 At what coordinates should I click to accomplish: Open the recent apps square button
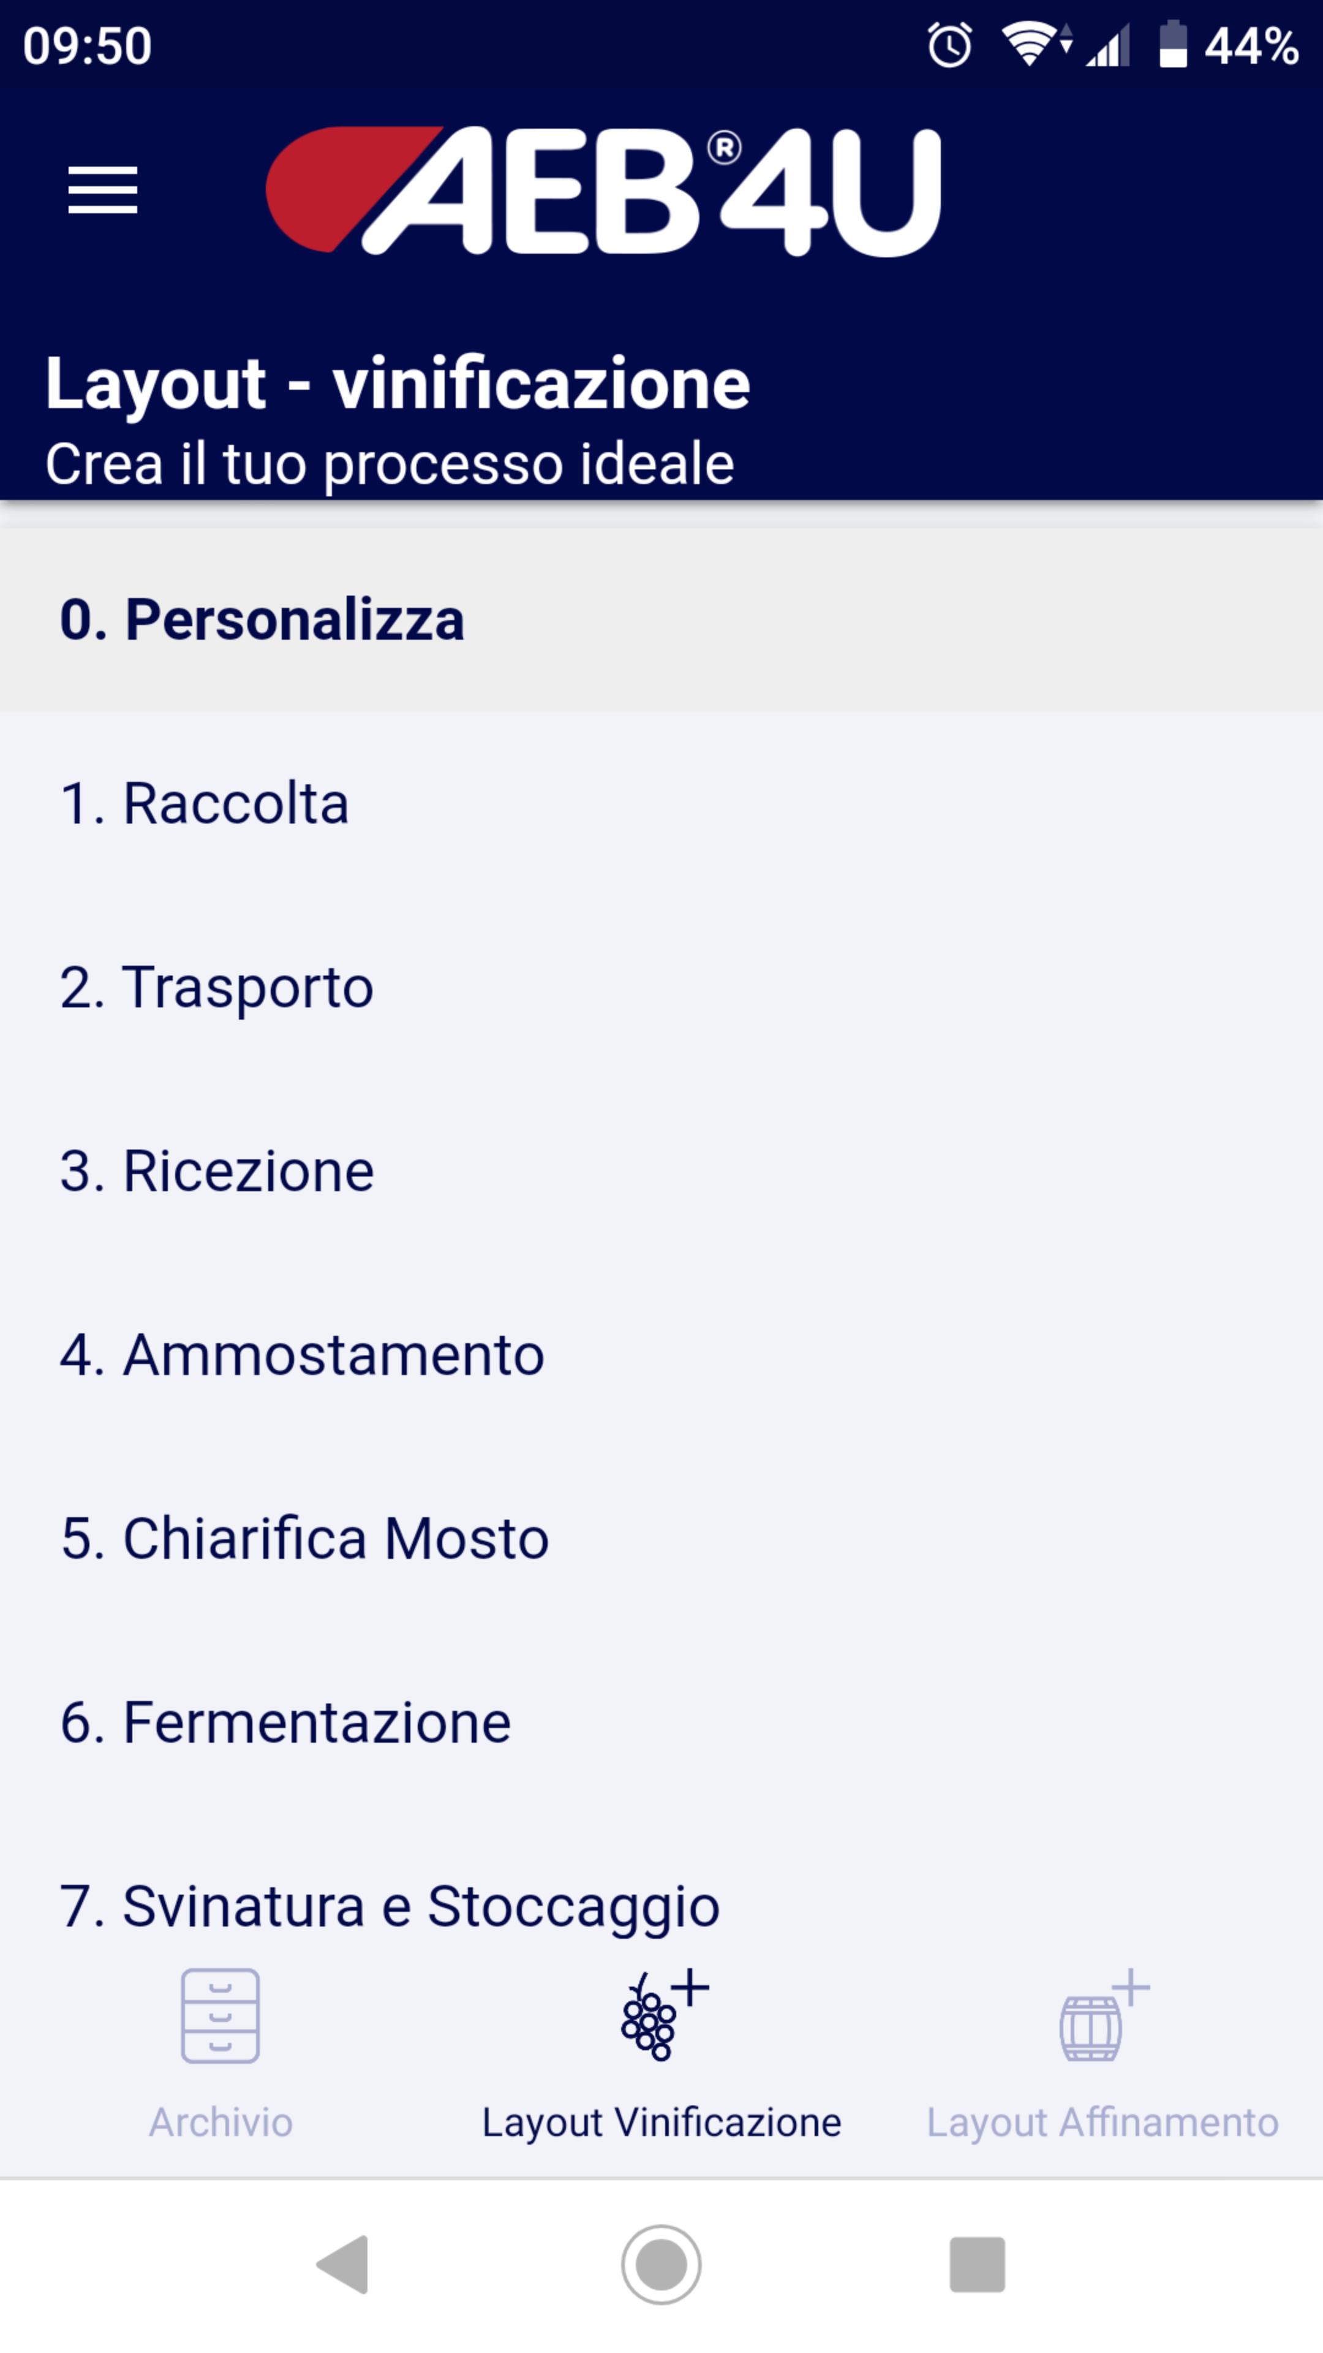point(977,2264)
